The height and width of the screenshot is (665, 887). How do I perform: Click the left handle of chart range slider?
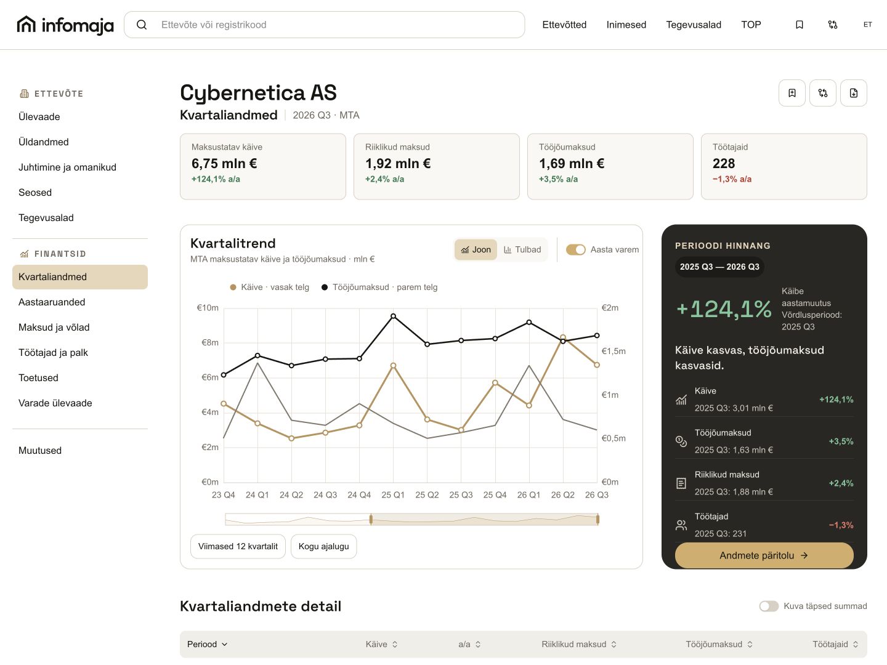tap(371, 520)
